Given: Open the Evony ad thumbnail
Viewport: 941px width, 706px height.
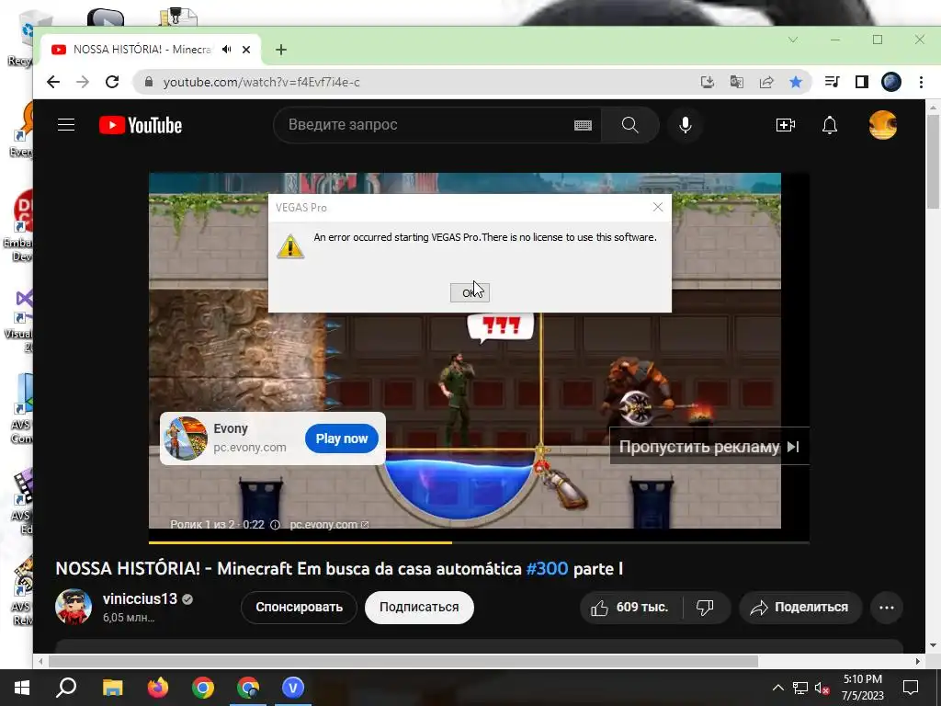Looking at the screenshot, I should pyautogui.click(x=186, y=438).
